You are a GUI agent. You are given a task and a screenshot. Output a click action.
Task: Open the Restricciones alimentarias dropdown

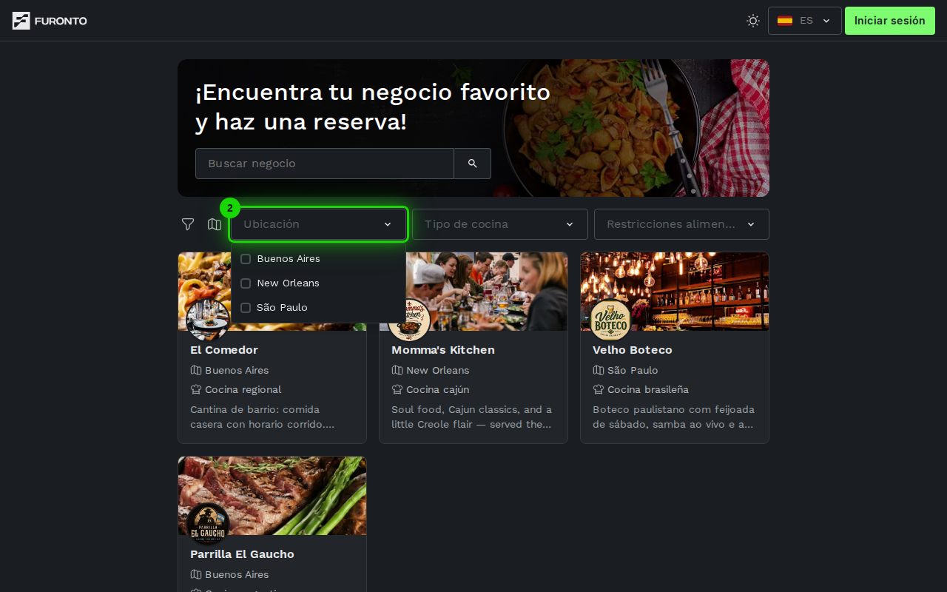[681, 224]
